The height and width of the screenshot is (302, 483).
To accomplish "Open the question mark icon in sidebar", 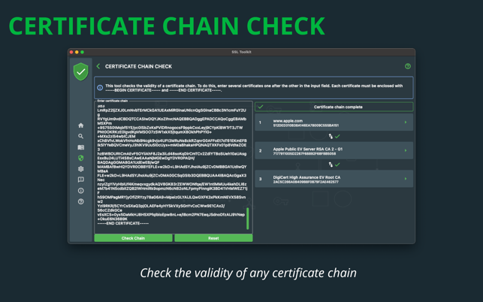I will [x=80, y=201].
